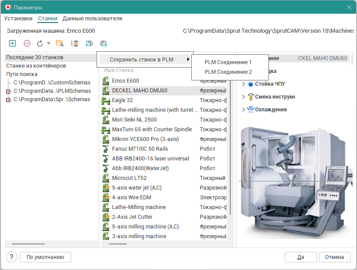This screenshot has height=270, width=357.
Task: Select Fanuc M710IC 50 Rails in machine list
Action: coord(140,149)
